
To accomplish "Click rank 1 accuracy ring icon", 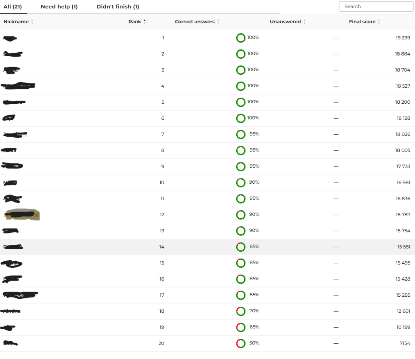I will pos(241,38).
